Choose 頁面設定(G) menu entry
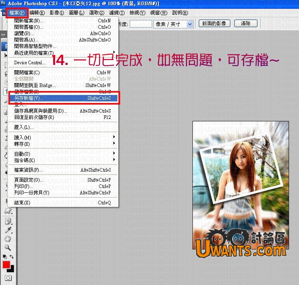The image size is (299, 285). 63,180
